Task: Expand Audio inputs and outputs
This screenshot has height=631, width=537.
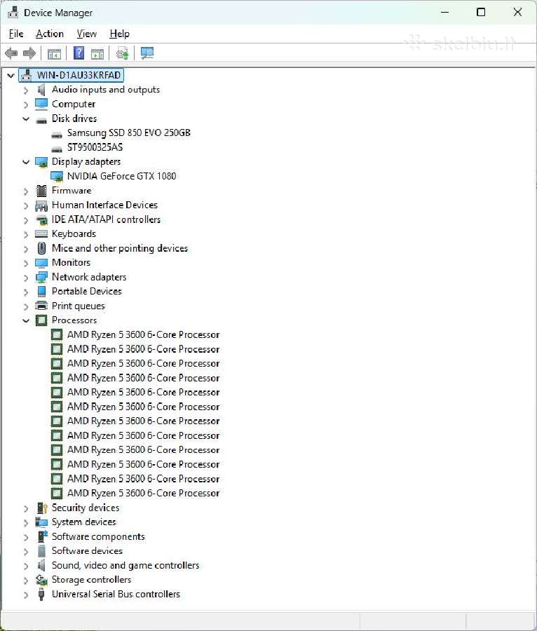Action: (x=26, y=90)
